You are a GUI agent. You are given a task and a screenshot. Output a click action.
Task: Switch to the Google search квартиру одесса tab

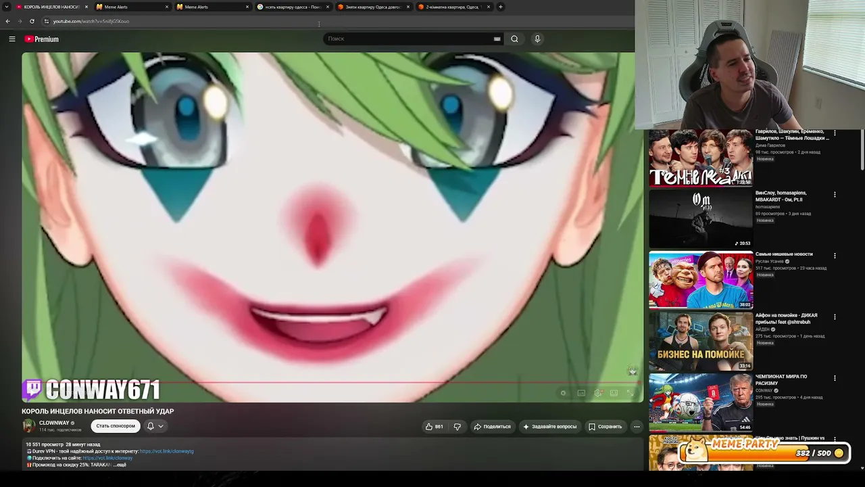pyautogui.click(x=293, y=7)
